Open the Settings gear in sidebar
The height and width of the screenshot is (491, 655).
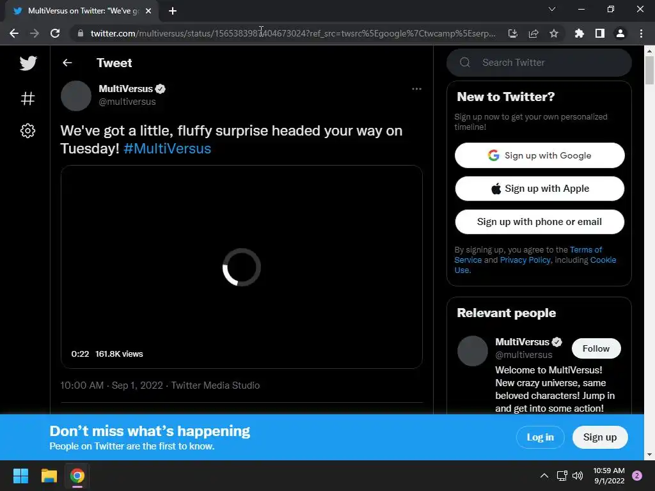pos(28,130)
